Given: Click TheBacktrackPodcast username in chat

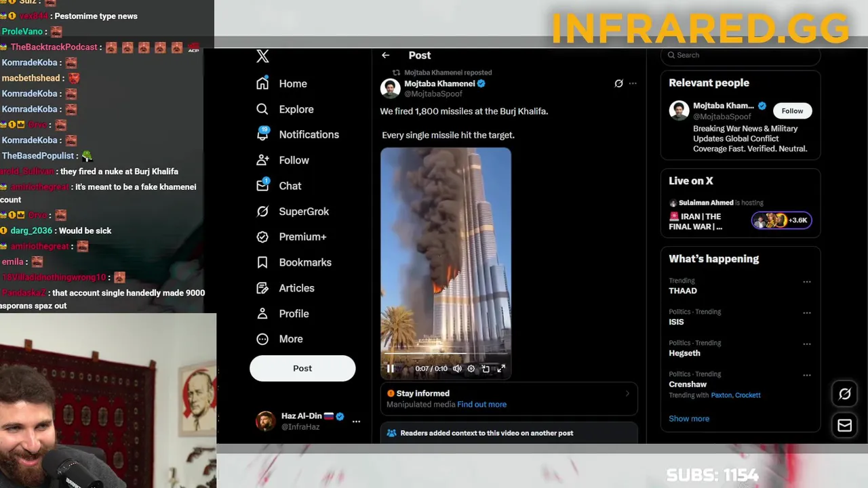Looking at the screenshot, I should click(x=54, y=47).
